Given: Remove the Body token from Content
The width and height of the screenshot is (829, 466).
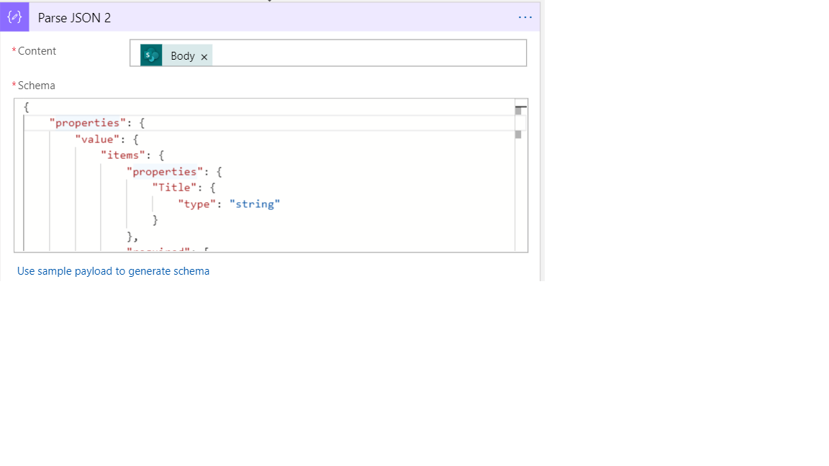Looking at the screenshot, I should pos(204,55).
